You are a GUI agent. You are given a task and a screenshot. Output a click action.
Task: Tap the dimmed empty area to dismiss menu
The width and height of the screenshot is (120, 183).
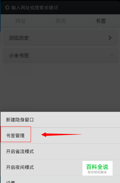[60, 87]
